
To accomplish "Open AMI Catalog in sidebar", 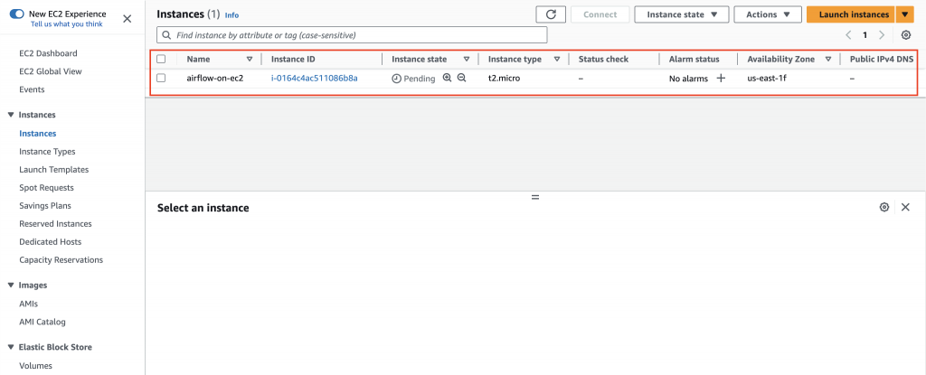I will click(43, 322).
